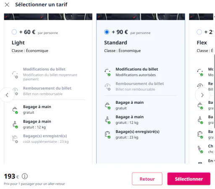
Task: Click the Light fare title
Action: [18, 42]
